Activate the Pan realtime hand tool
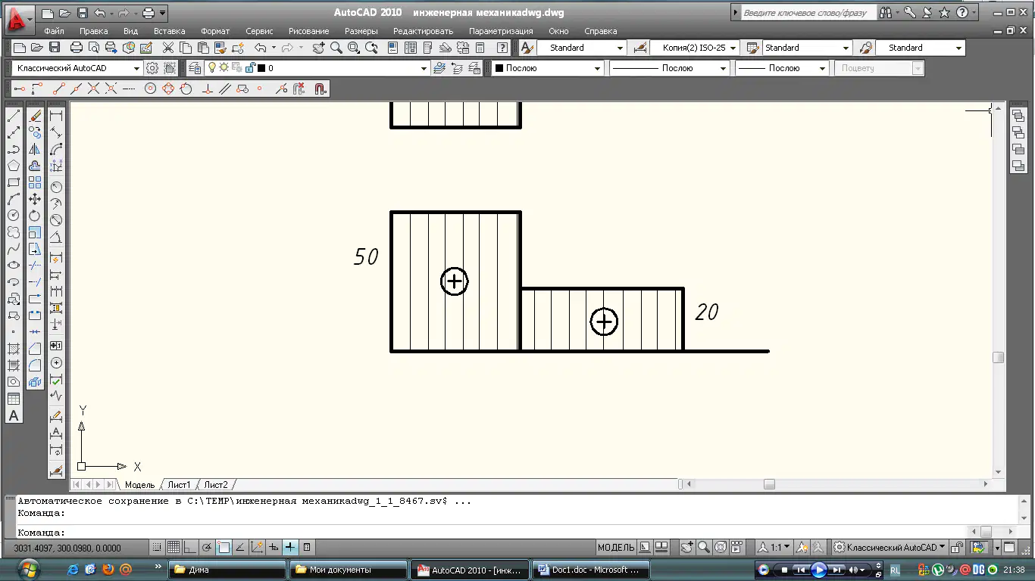 (317, 48)
